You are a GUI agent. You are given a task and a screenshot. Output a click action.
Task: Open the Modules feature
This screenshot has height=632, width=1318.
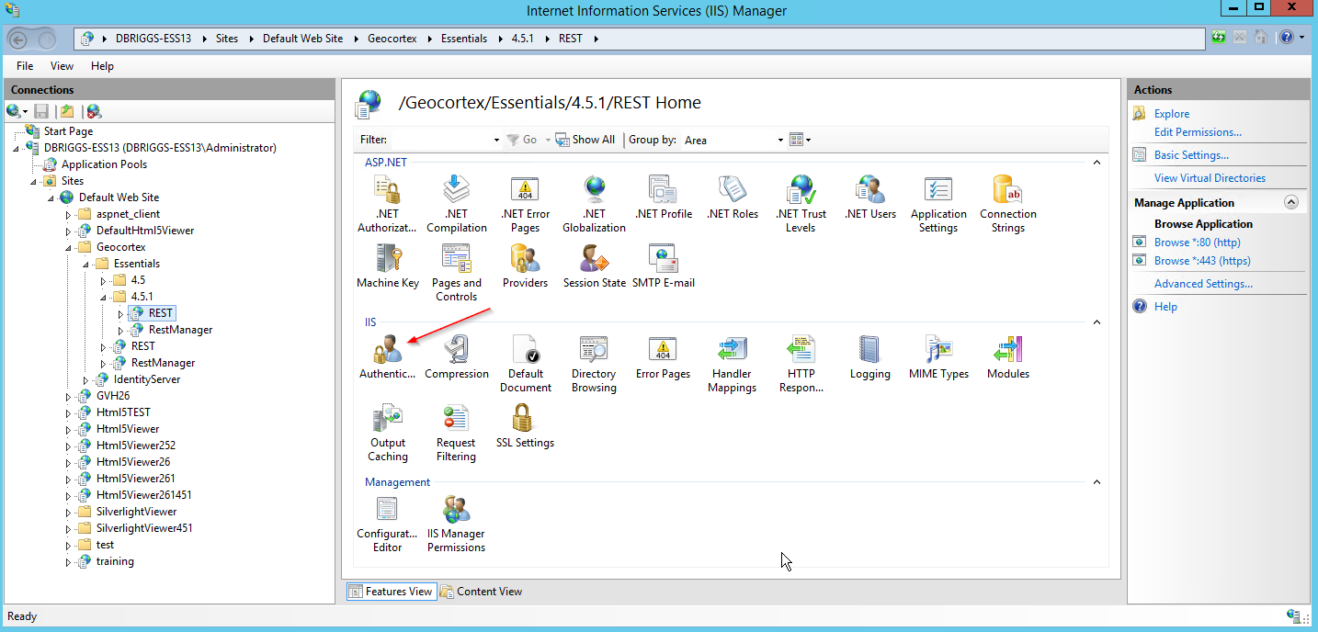1007,356
